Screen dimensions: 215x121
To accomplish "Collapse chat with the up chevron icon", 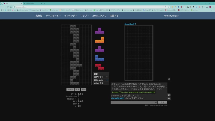I will point(169,99).
